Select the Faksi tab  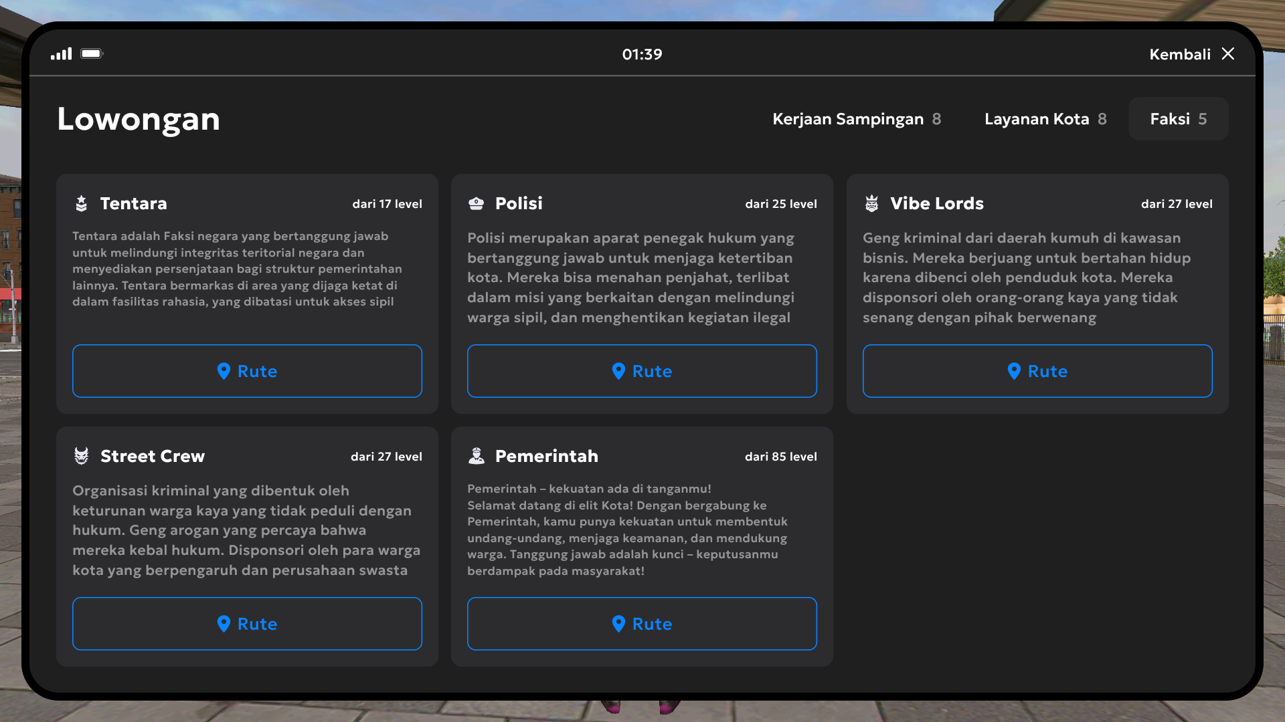(1178, 119)
